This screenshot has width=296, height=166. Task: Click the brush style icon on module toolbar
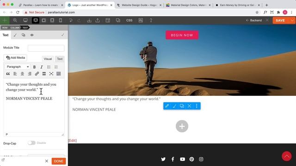[x=174, y=106]
